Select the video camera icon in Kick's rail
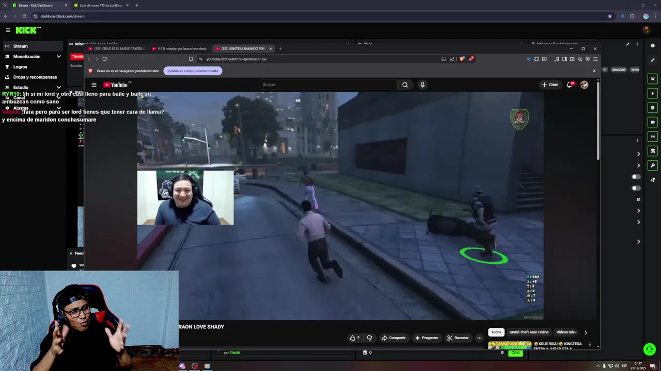Image resolution: width=661 pixels, height=371 pixels. click(x=653, y=151)
